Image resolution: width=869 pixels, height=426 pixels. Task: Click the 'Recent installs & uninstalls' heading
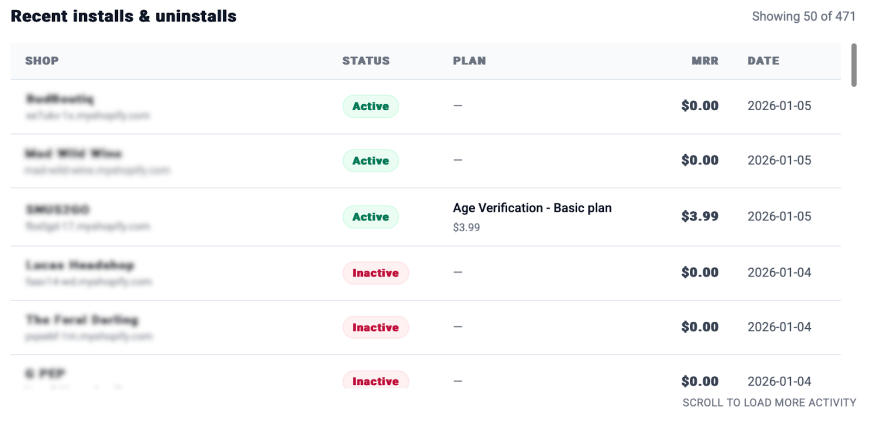pos(124,16)
